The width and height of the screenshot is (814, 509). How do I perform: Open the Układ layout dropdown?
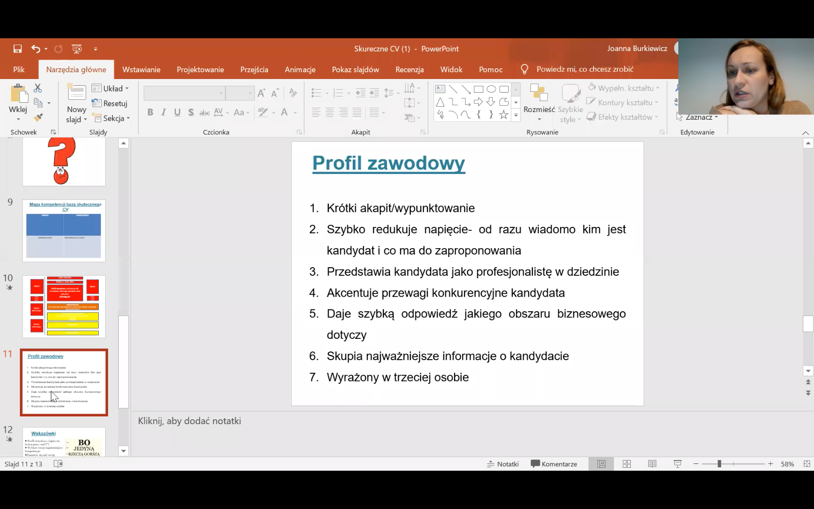coord(110,88)
